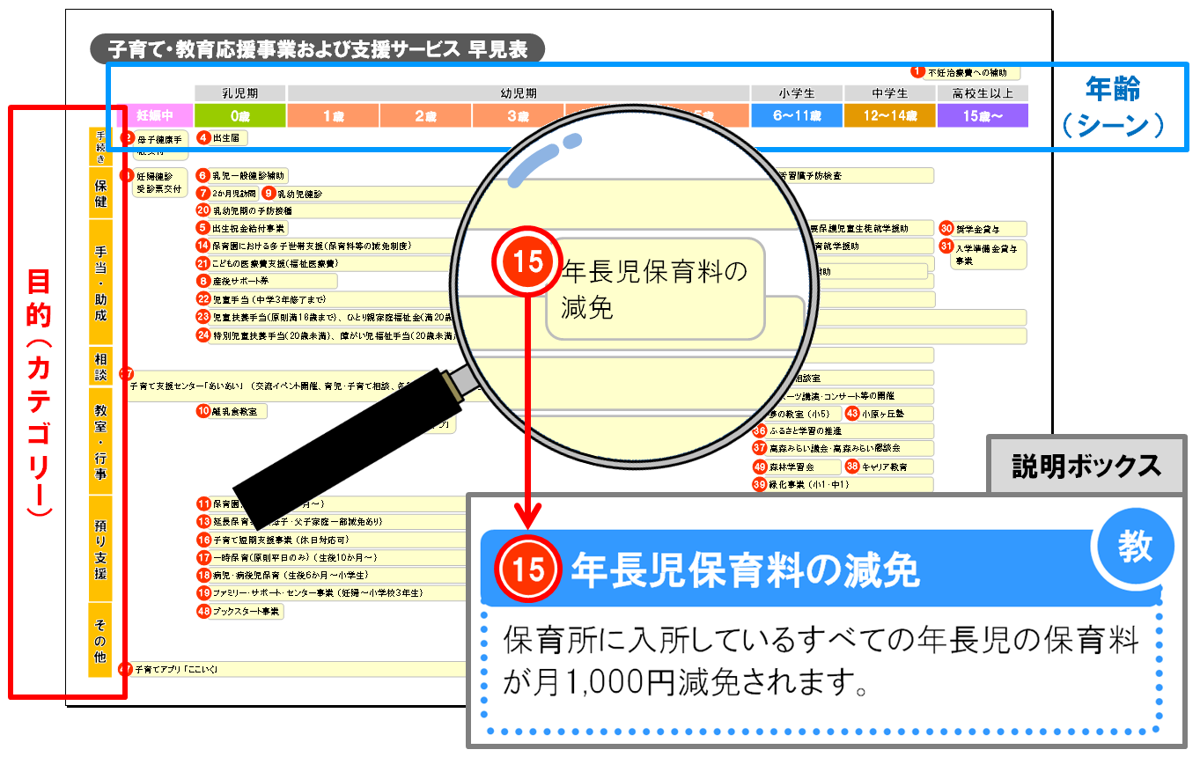Image resolution: width=1200 pixels, height=757 pixels.
Task: Click the その他 category label
Action: 101,639
